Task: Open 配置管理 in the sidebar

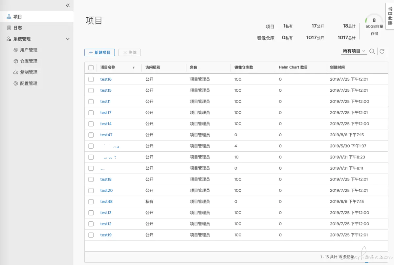Action: click(29, 84)
